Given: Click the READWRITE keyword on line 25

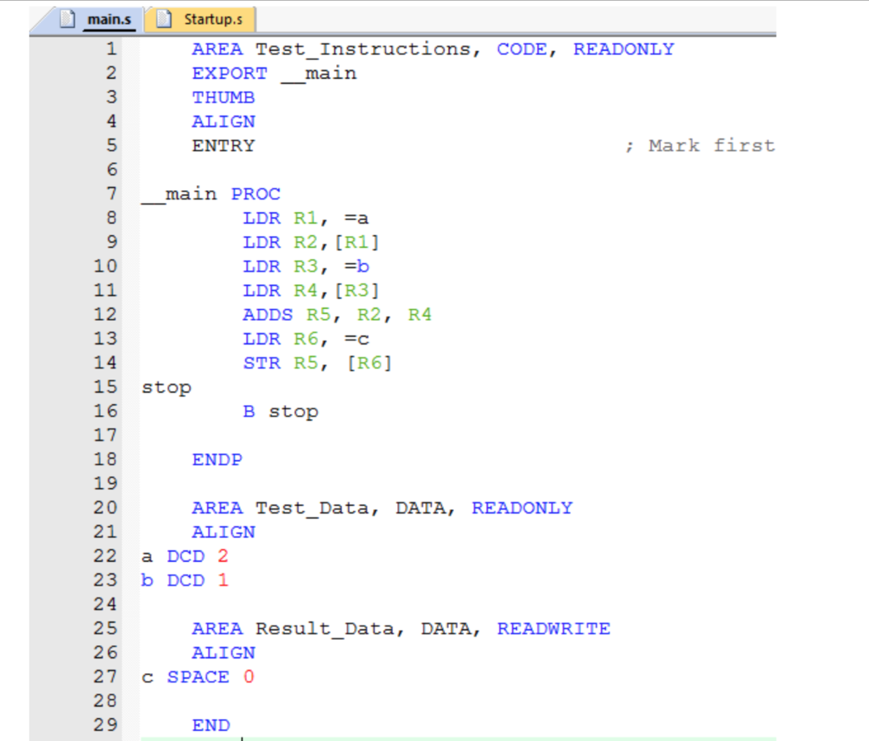Looking at the screenshot, I should tap(553, 628).
